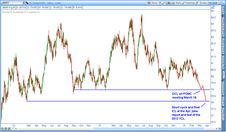
Task: Click the Sep label near year 12 on time axis
Action: point(74,126)
